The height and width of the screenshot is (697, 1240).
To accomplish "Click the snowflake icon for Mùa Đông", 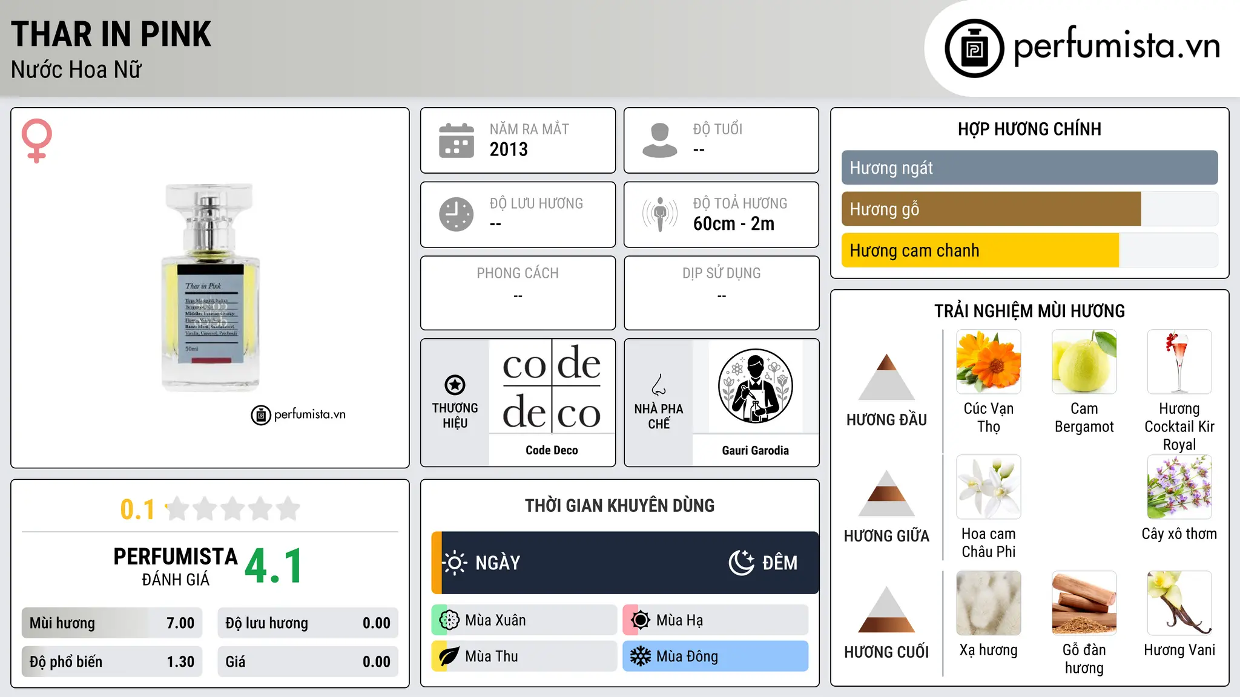I will [x=641, y=656].
